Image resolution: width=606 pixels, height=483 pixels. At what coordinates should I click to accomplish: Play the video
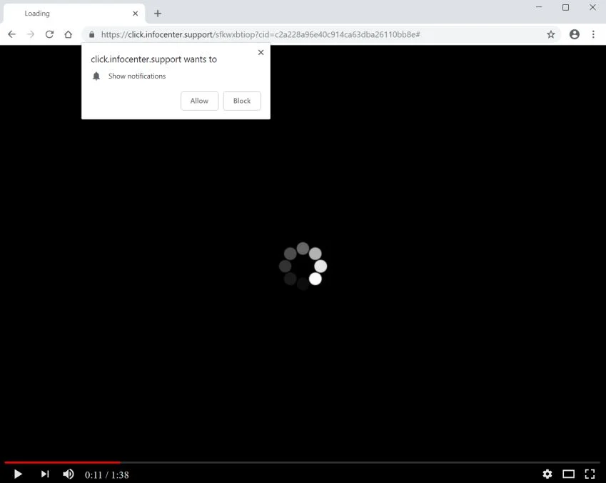(x=18, y=474)
